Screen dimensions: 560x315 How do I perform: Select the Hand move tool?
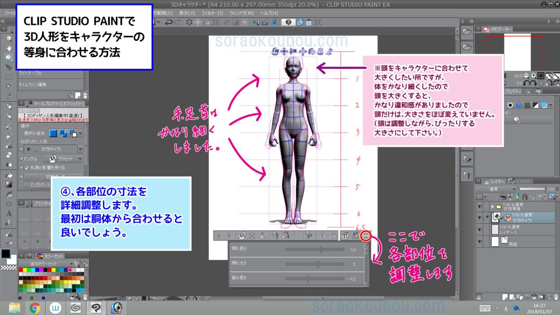pyautogui.click(x=9, y=48)
